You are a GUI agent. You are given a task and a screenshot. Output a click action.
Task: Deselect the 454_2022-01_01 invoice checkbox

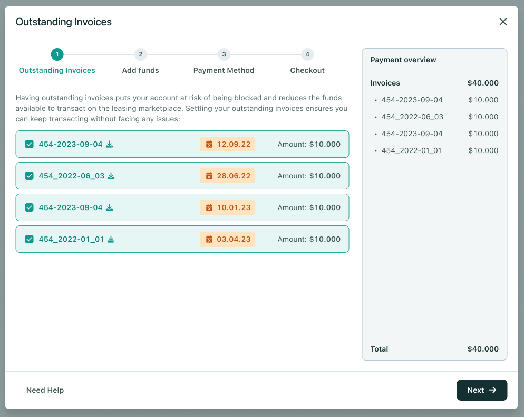[x=30, y=240]
